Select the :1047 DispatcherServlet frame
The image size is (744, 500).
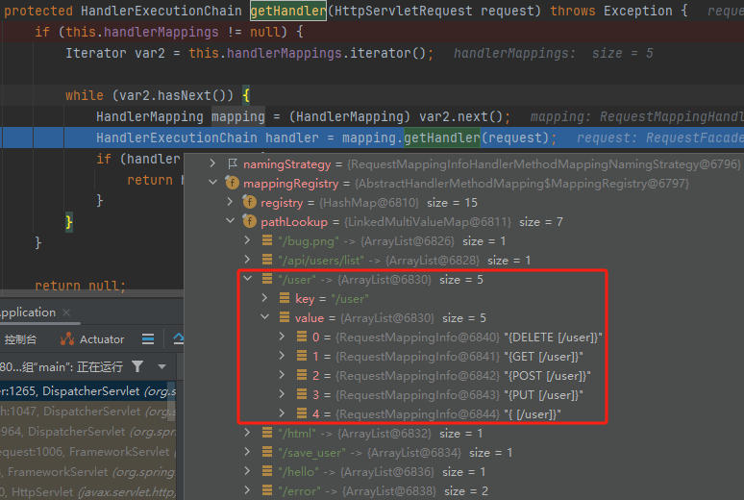(x=87, y=412)
